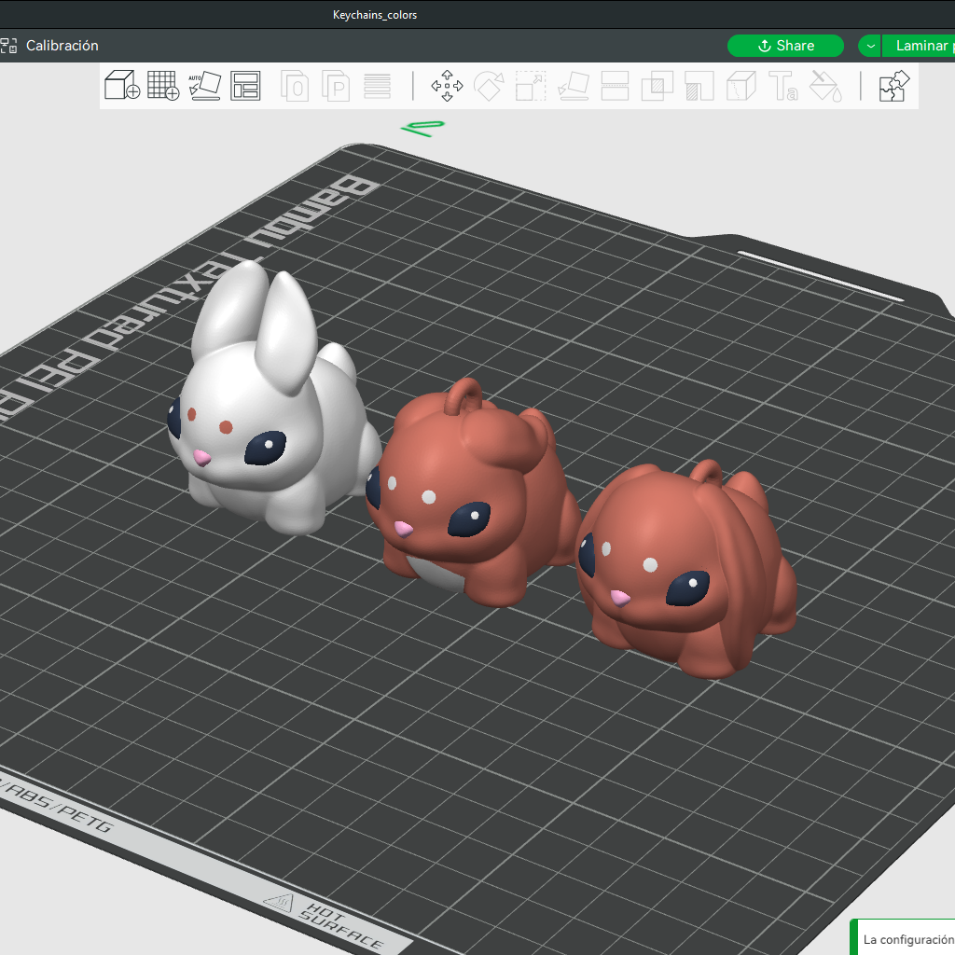Arrange all objects on the plate
The width and height of the screenshot is (955, 955).
point(245,86)
